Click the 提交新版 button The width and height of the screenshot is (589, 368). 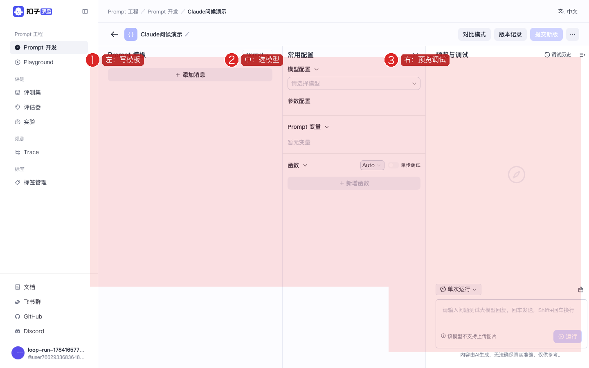pyautogui.click(x=546, y=34)
